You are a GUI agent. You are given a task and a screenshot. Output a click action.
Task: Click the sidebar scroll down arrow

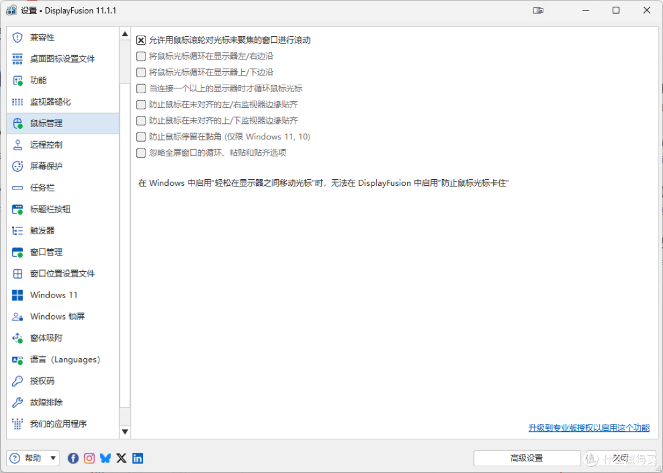pyautogui.click(x=125, y=431)
